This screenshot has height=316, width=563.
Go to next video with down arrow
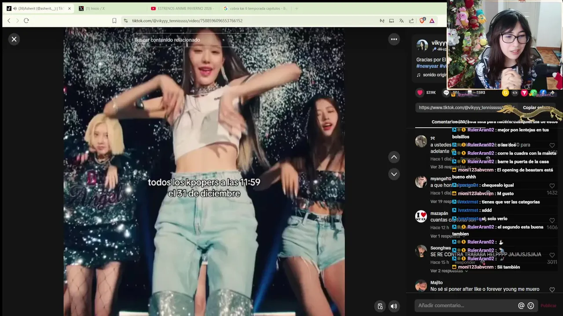(x=394, y=174)
